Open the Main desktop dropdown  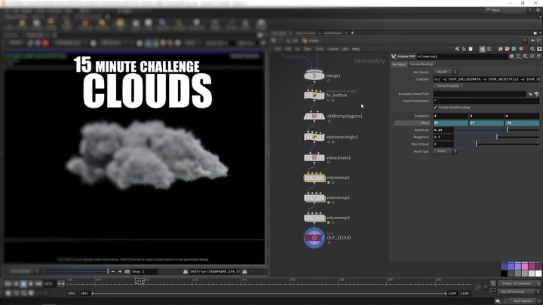[508, 11]
